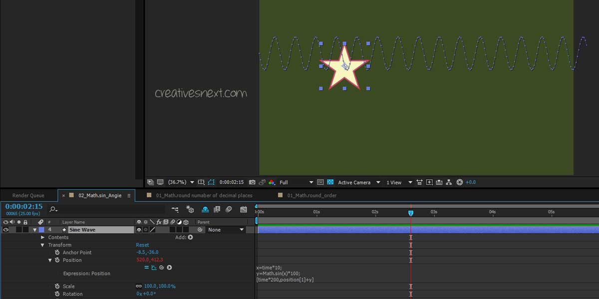Click the Add contents arrow button
The width and height of the screenshot is (599, 299).
190,238
